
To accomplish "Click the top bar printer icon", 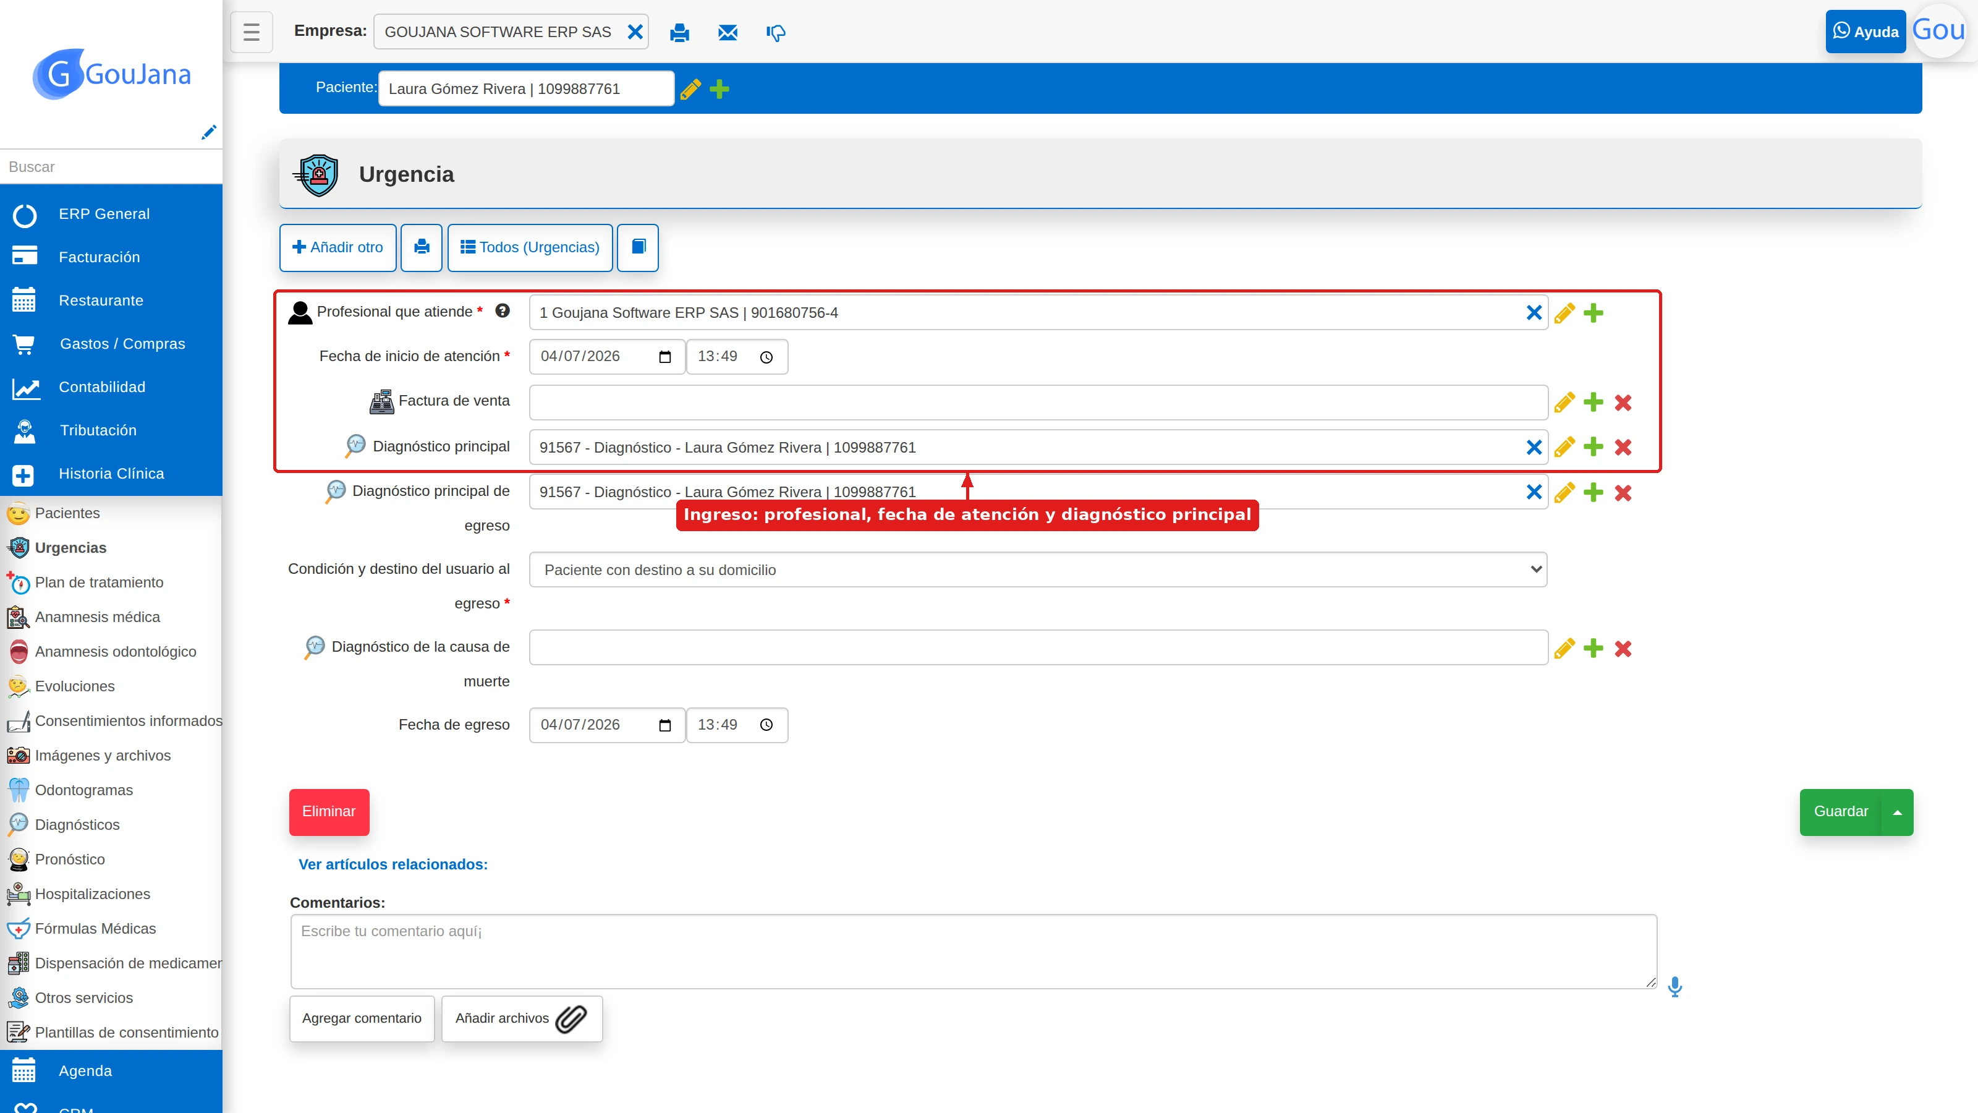I will (679, 32).
